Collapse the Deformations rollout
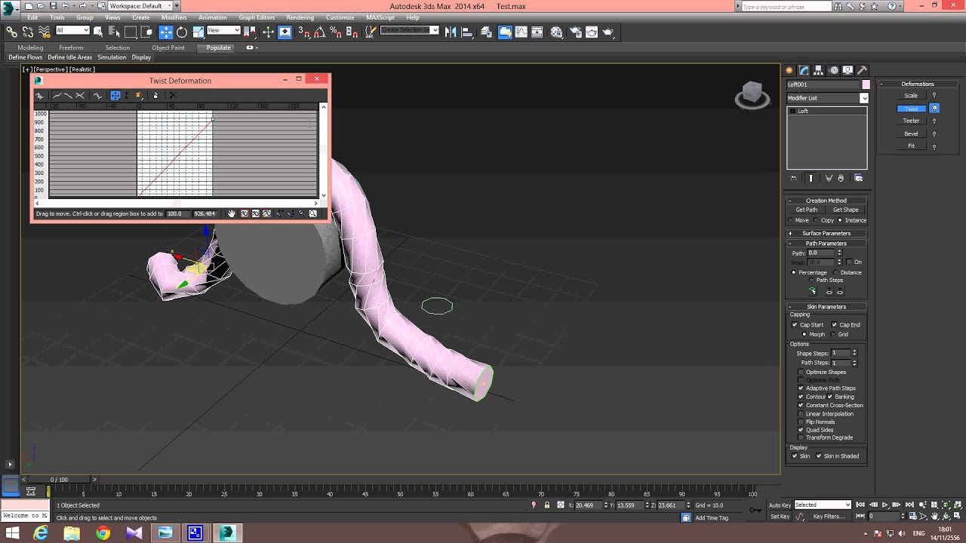Screen dimensions: 966x543 918,84
